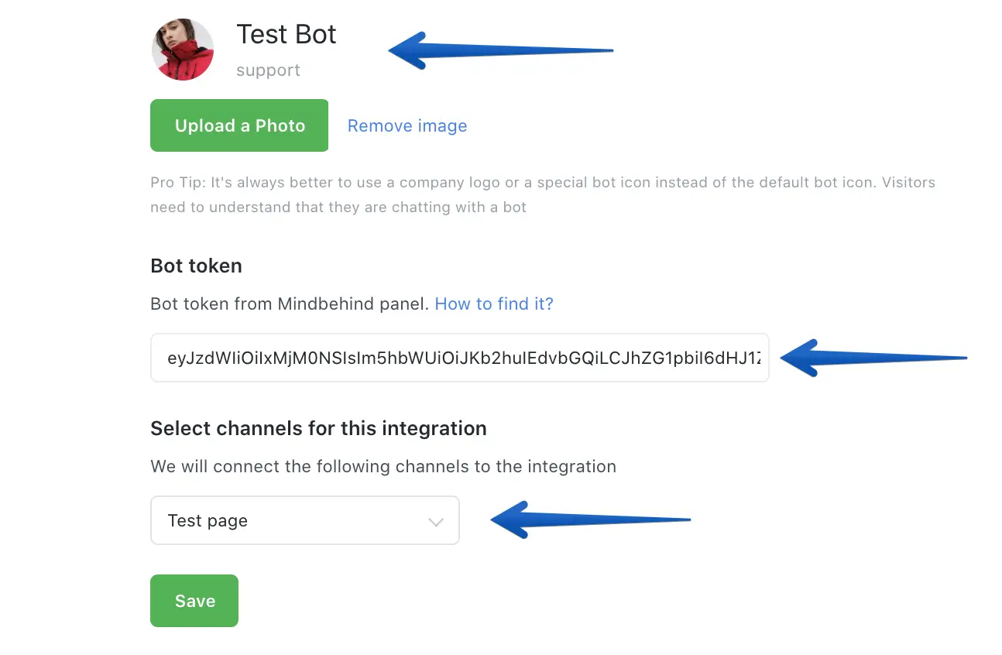Click the Test Bot avatar photo
The height and width of the screenshot is (655, 1002).
(183, 50)
